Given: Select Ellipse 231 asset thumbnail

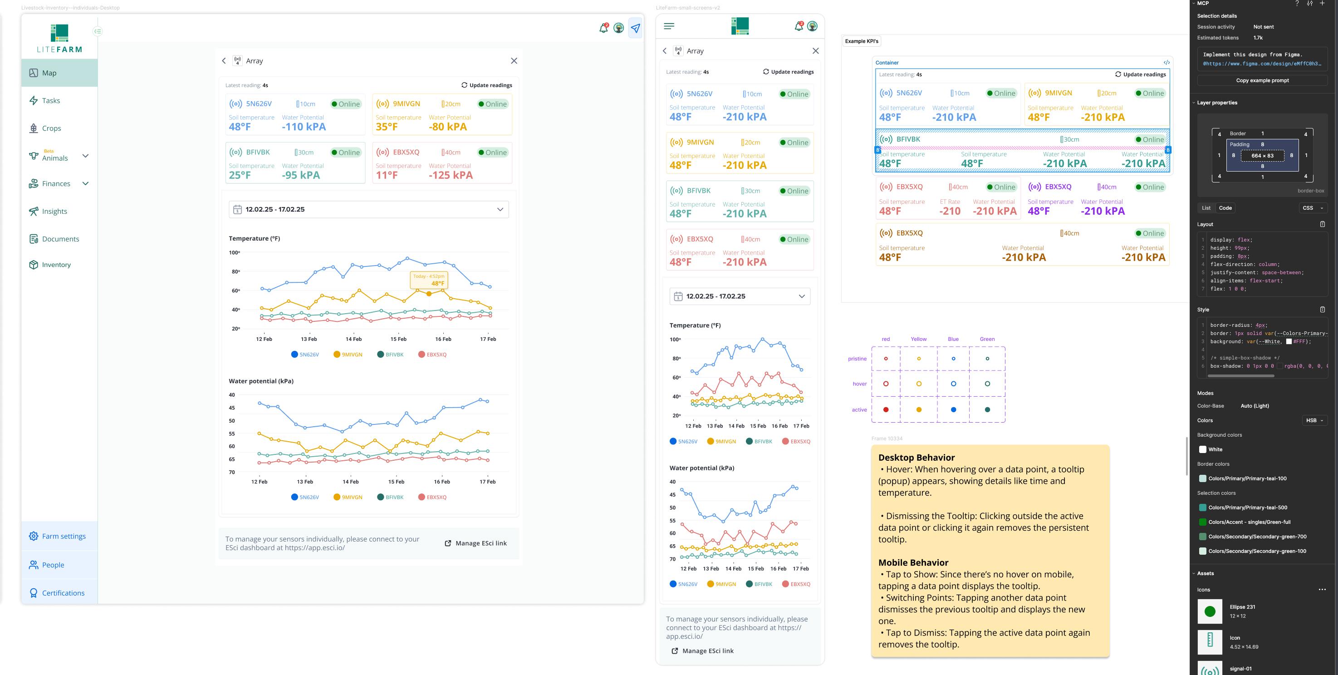Looking at the screenshot, I should tap(1210, 611).
